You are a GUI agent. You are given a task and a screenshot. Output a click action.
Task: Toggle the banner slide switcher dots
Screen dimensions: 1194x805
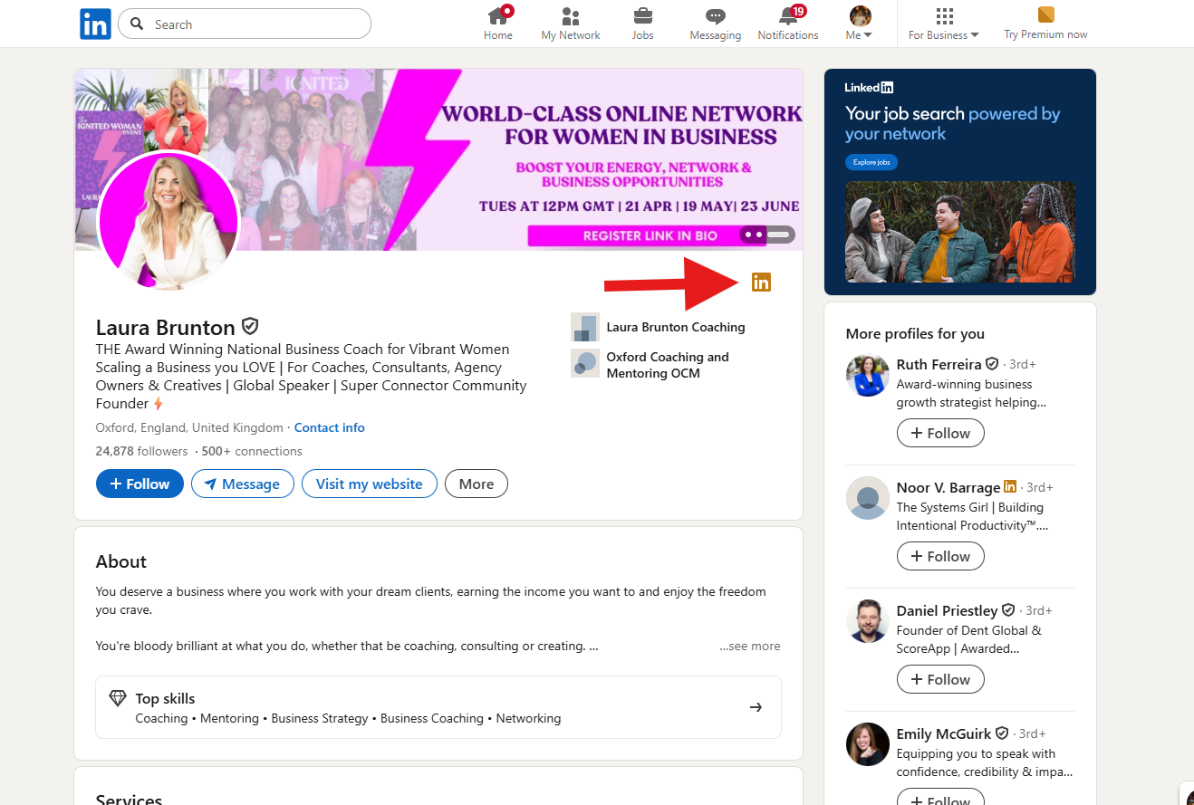(x=766, y=235)
